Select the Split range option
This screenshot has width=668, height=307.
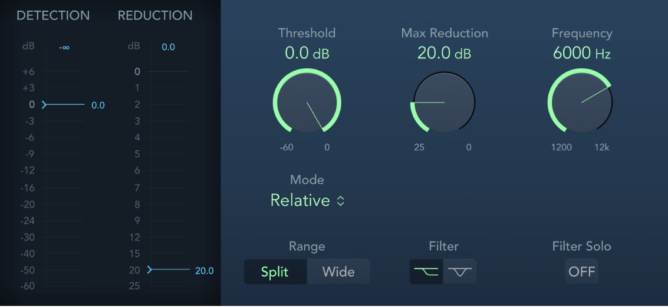click(x=275, y=272)
